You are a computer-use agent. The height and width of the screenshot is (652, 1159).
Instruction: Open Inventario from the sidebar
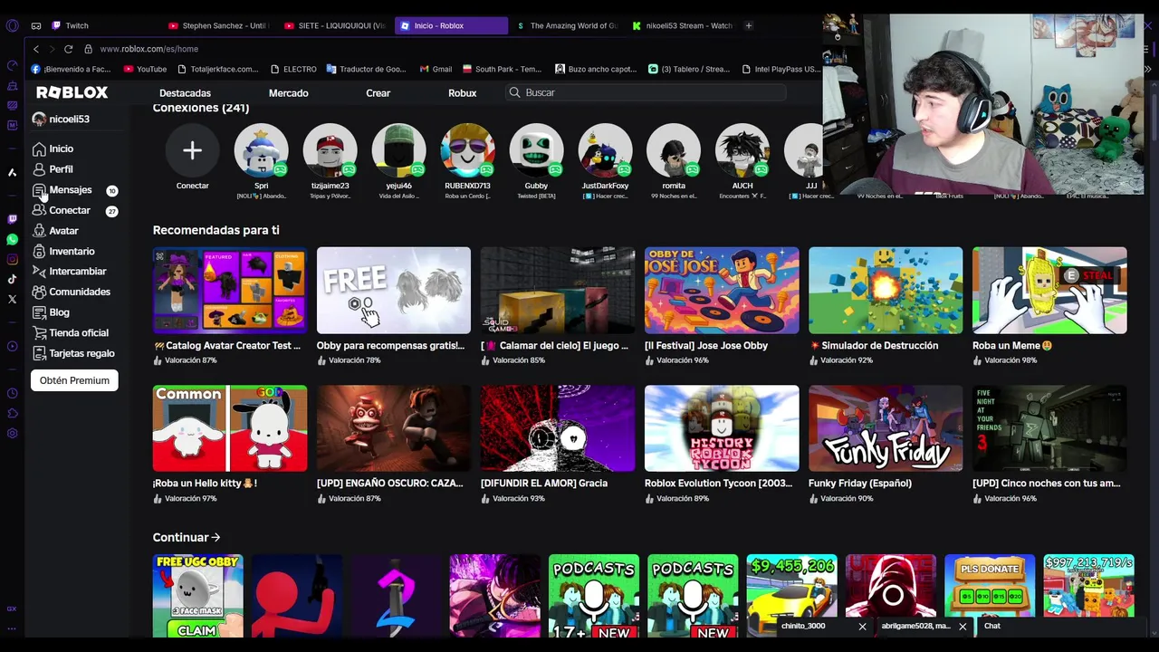coord(63,251)
